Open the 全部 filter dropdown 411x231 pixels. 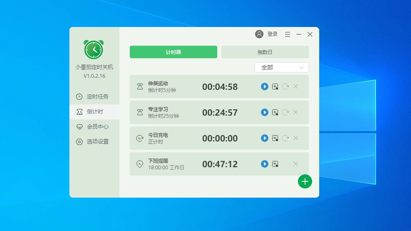pos(282,67)
